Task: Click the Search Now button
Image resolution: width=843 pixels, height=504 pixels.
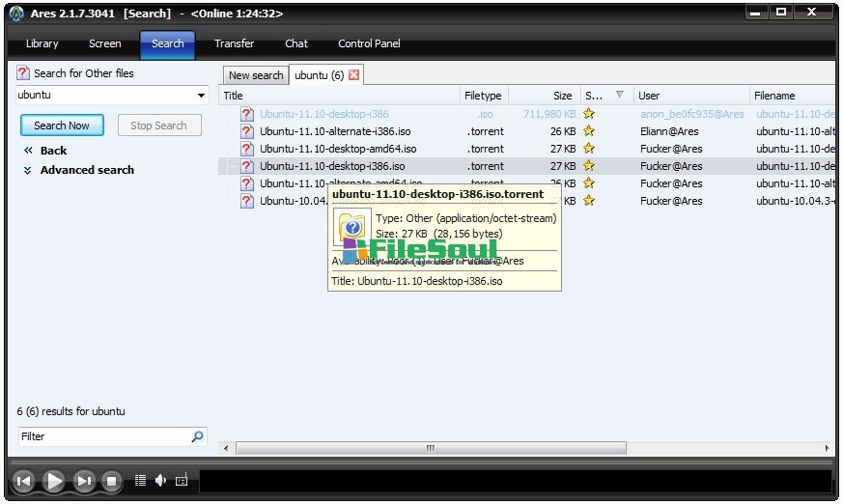Action: point(62,126)
